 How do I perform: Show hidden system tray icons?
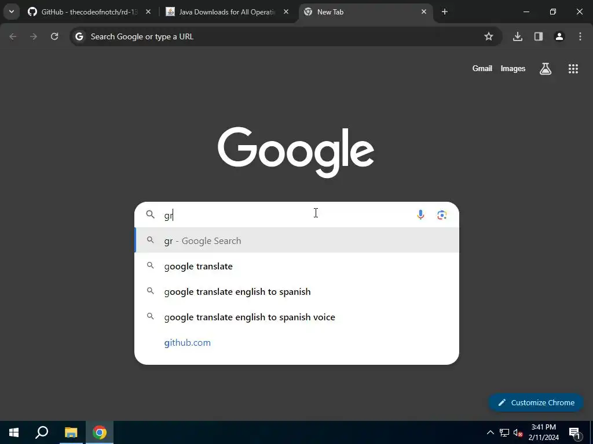(x=490, y=432)
